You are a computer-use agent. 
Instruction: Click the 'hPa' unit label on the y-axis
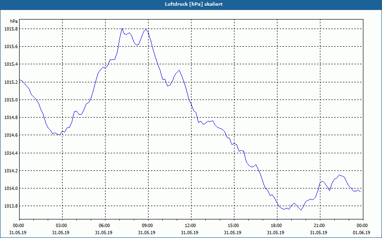[13, 21]
